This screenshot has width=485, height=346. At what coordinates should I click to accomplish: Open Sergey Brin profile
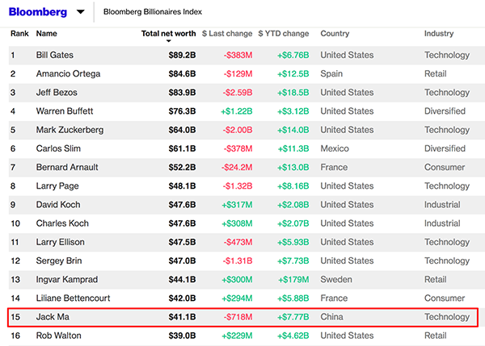[x=59, y=261]
